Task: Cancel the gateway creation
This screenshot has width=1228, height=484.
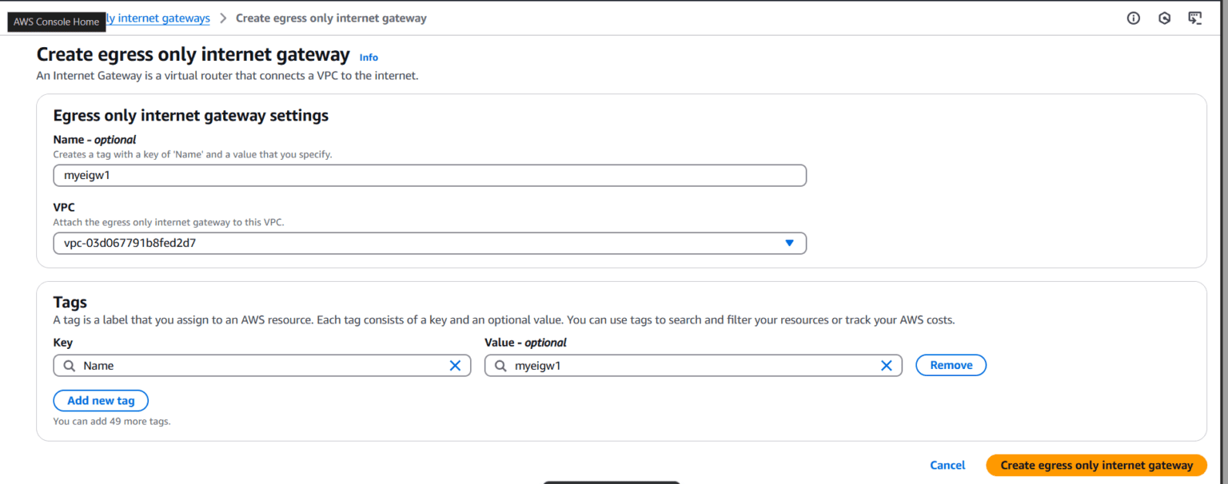Action: [947, 465]
